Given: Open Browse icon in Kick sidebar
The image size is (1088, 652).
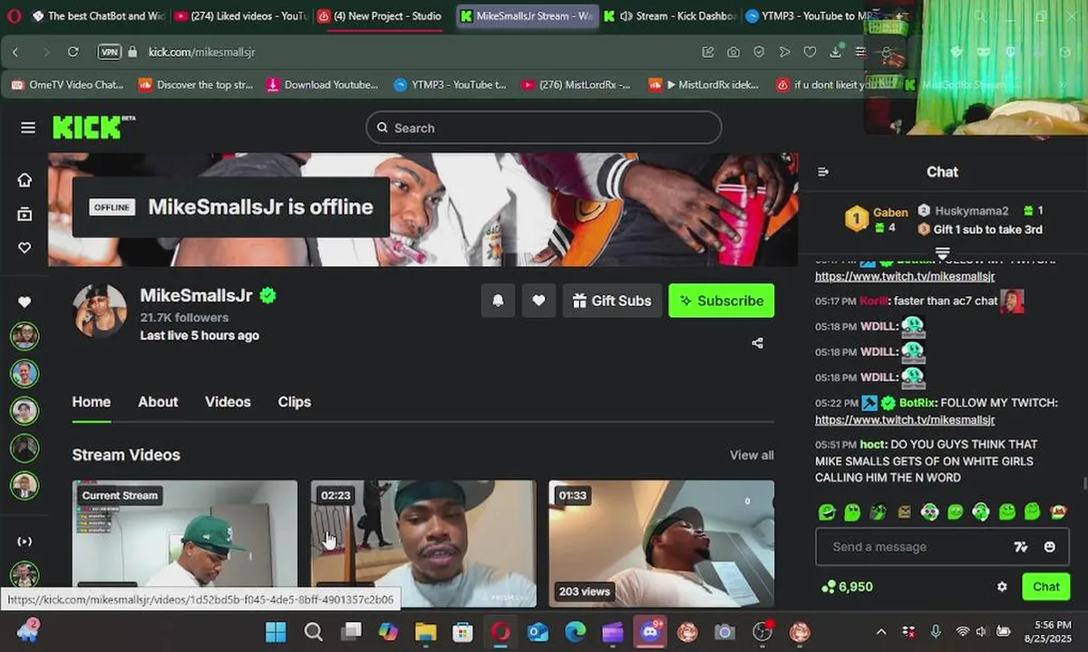Looking at the screenshot, I should (x=24, y=214).
